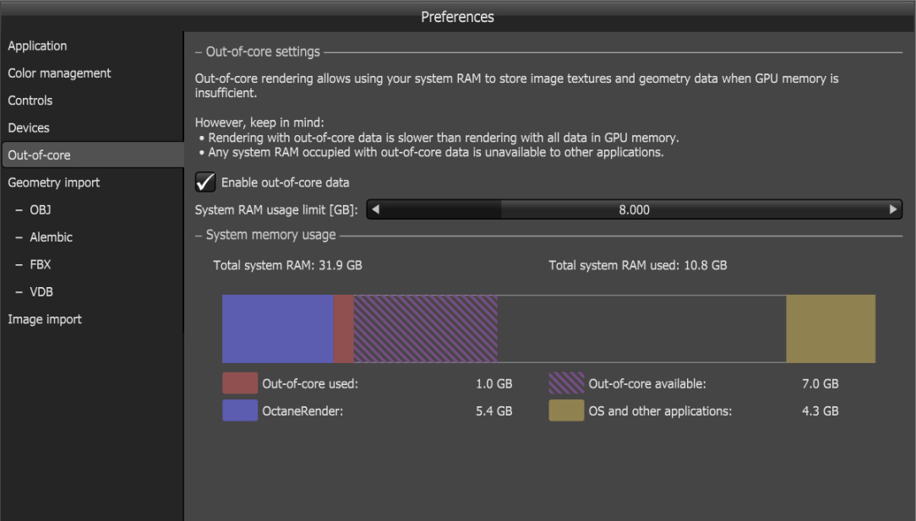916x521 pixels.
Task: Click the striped Out-of-core available legend swatch
Action: [566, 383]
